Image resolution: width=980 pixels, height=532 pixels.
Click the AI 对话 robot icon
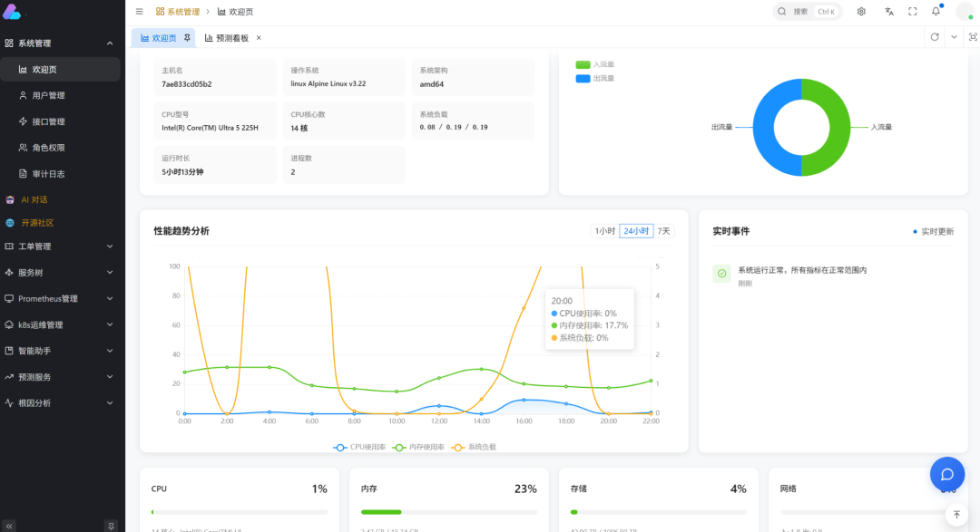click(9, 199)
